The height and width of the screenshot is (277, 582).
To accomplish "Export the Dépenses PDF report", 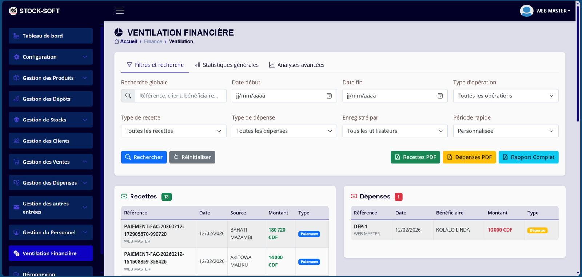I will (469, 157).
